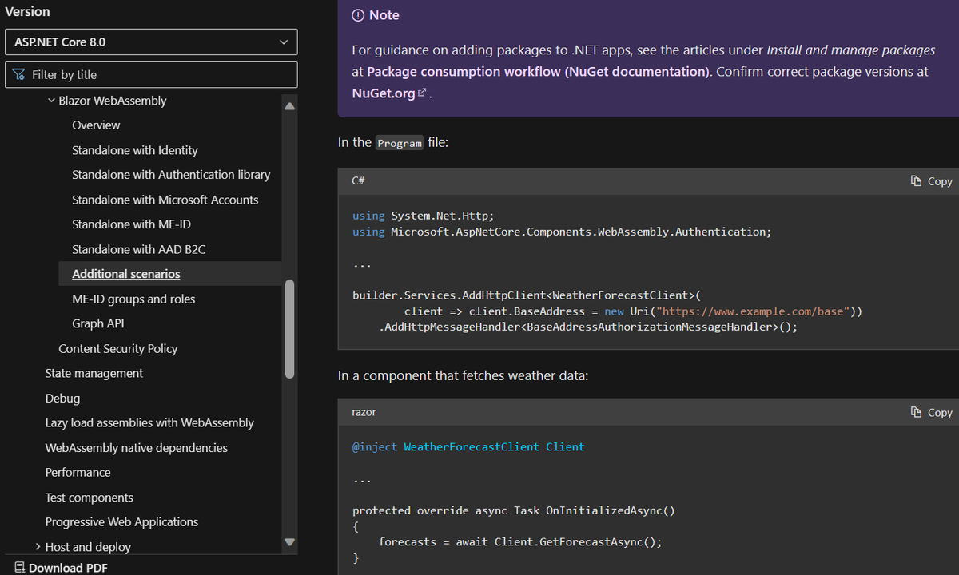The image size is (959, 575).
Task: Select the Additional scenarios entry
Action: tap(126, 274)
